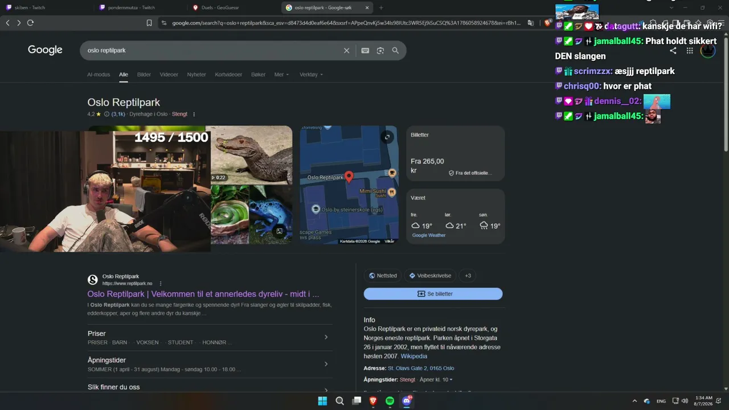Open the Windows Start menu
Screen dimensions: 729x410
click(322, 401)
